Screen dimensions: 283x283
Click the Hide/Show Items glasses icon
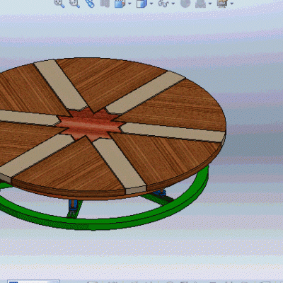(163, 4)
